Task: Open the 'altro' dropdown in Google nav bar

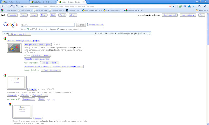Action: tap(73, 15)
